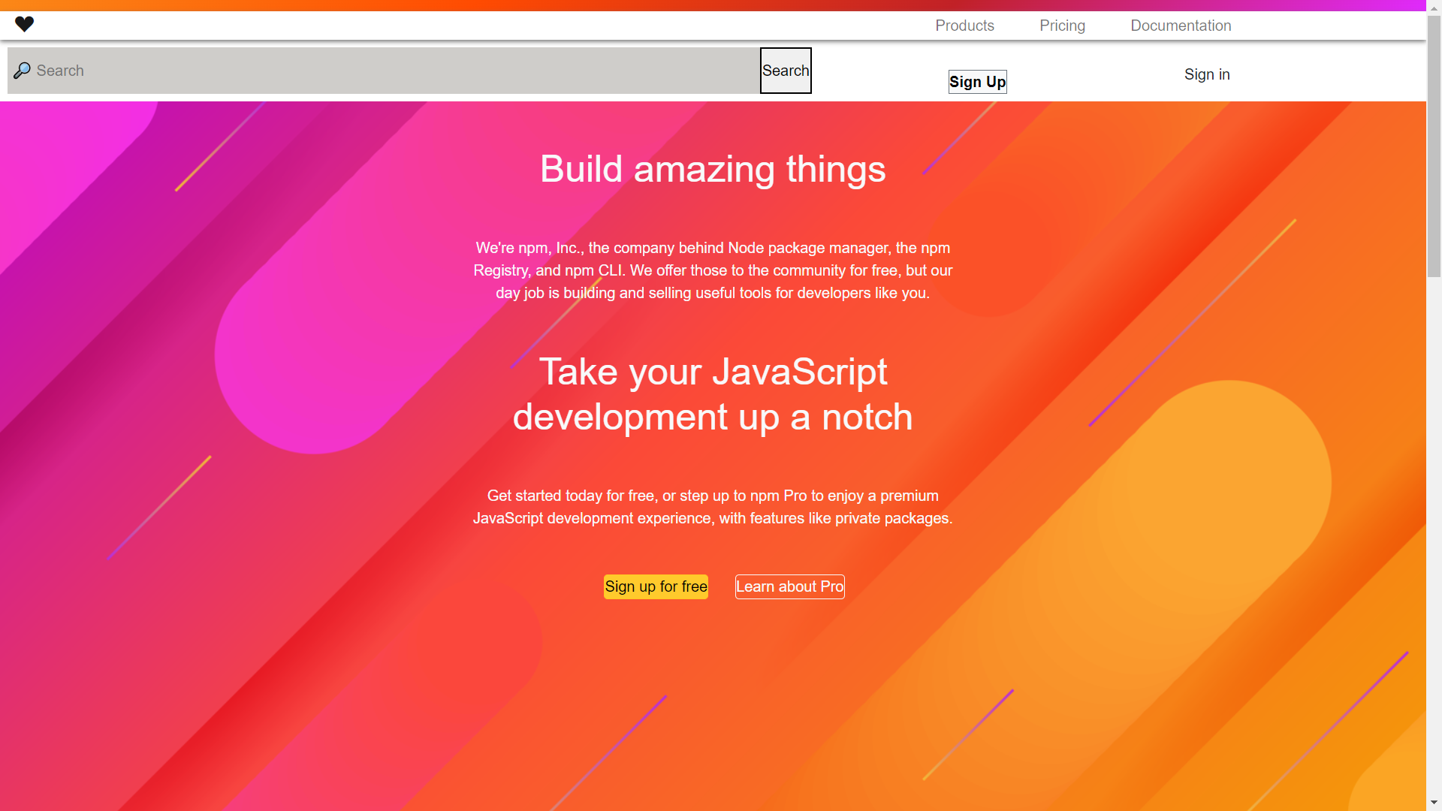Click the Sign up for free button

click(x=655, y=586)
